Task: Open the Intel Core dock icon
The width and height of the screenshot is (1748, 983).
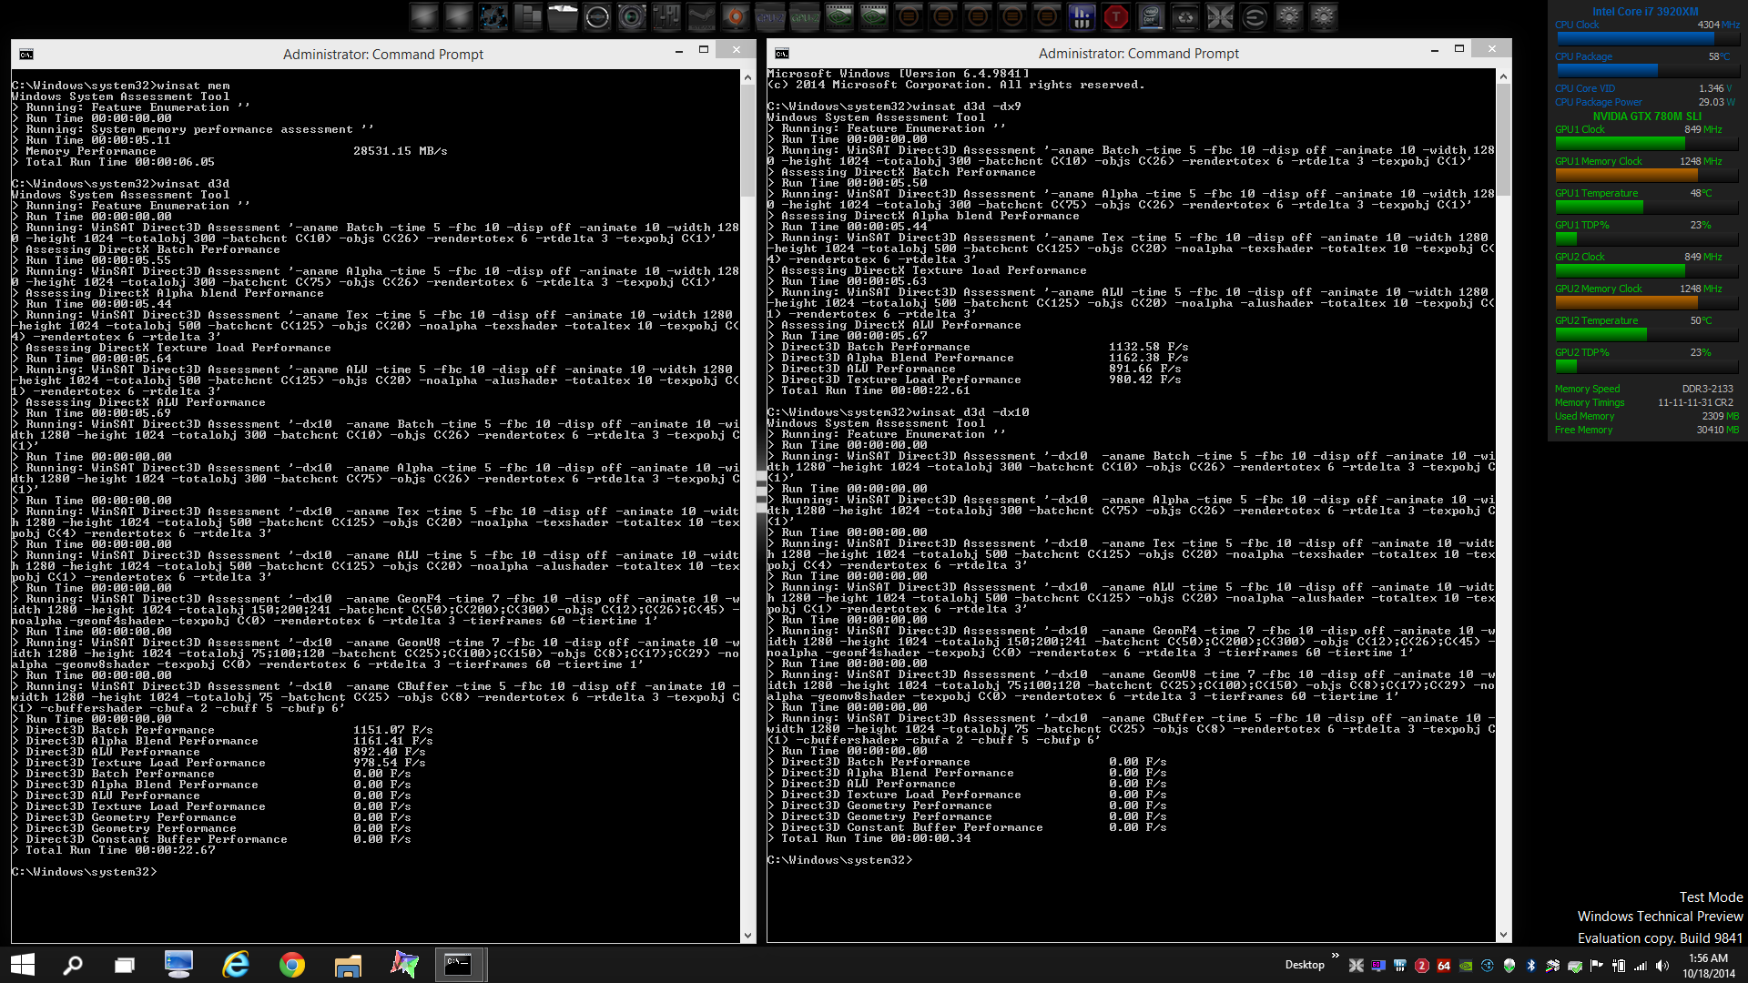Action: click(1151, 17)
